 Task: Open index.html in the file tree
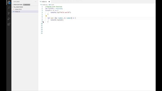18,9
